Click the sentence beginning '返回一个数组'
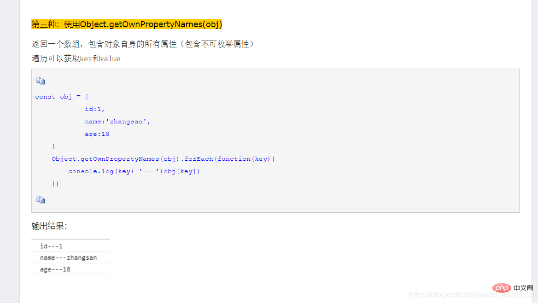The width and height of the screenshot is (538, 303). click(x=143, y=44)
